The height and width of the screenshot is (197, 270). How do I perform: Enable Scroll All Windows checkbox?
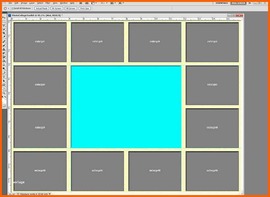pos(12,8)
